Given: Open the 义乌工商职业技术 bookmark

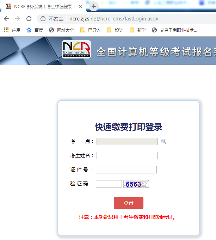Looking at the screenshot, I should [174, 30].
